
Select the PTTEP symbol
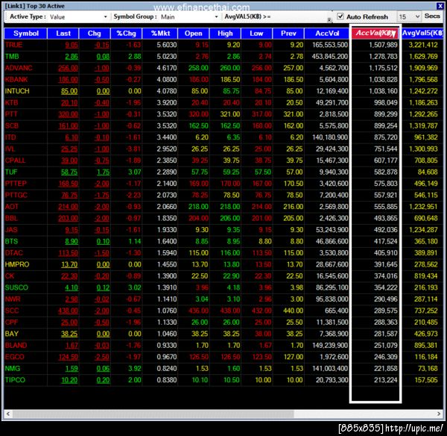point(16,184)
